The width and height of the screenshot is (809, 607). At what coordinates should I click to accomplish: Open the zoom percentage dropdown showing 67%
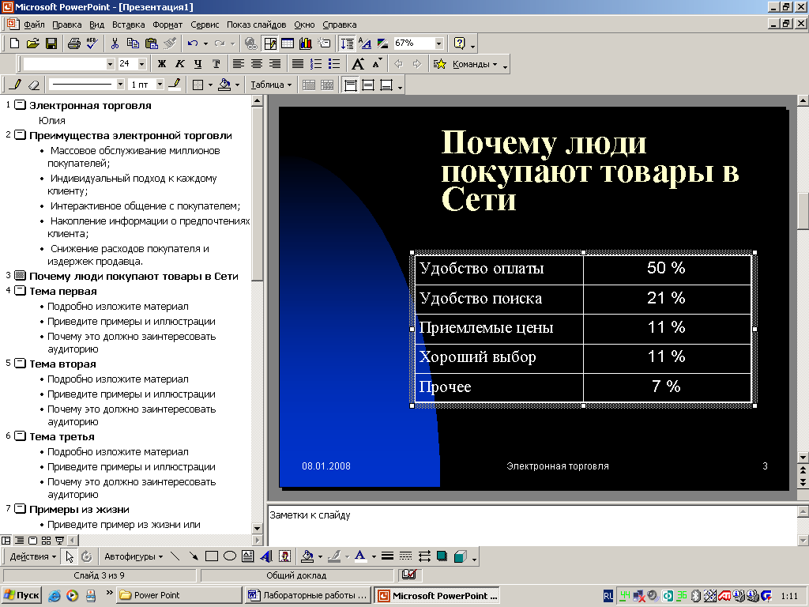pos(438,43)
